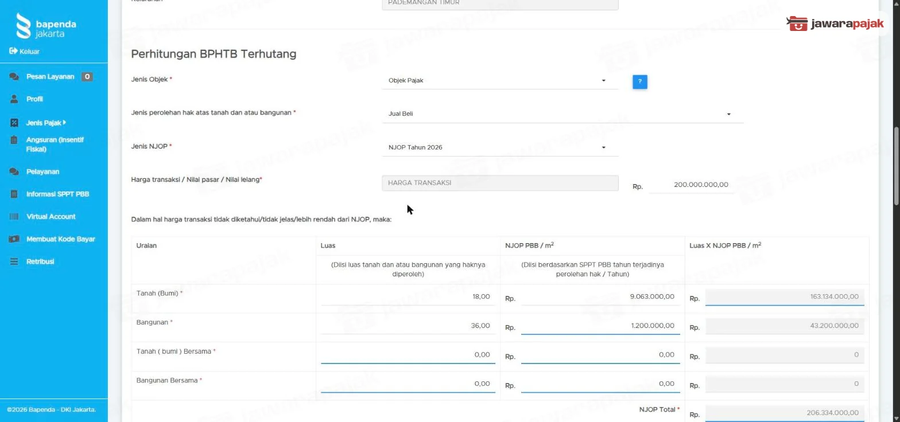Click the Harga transaksi amount field
Image resolution: width=900 pixels, height=422 pixels.
click(x=692, y=185)
